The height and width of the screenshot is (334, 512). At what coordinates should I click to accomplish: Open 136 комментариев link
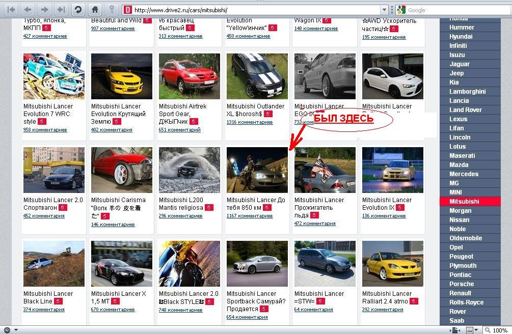(384, 216)
